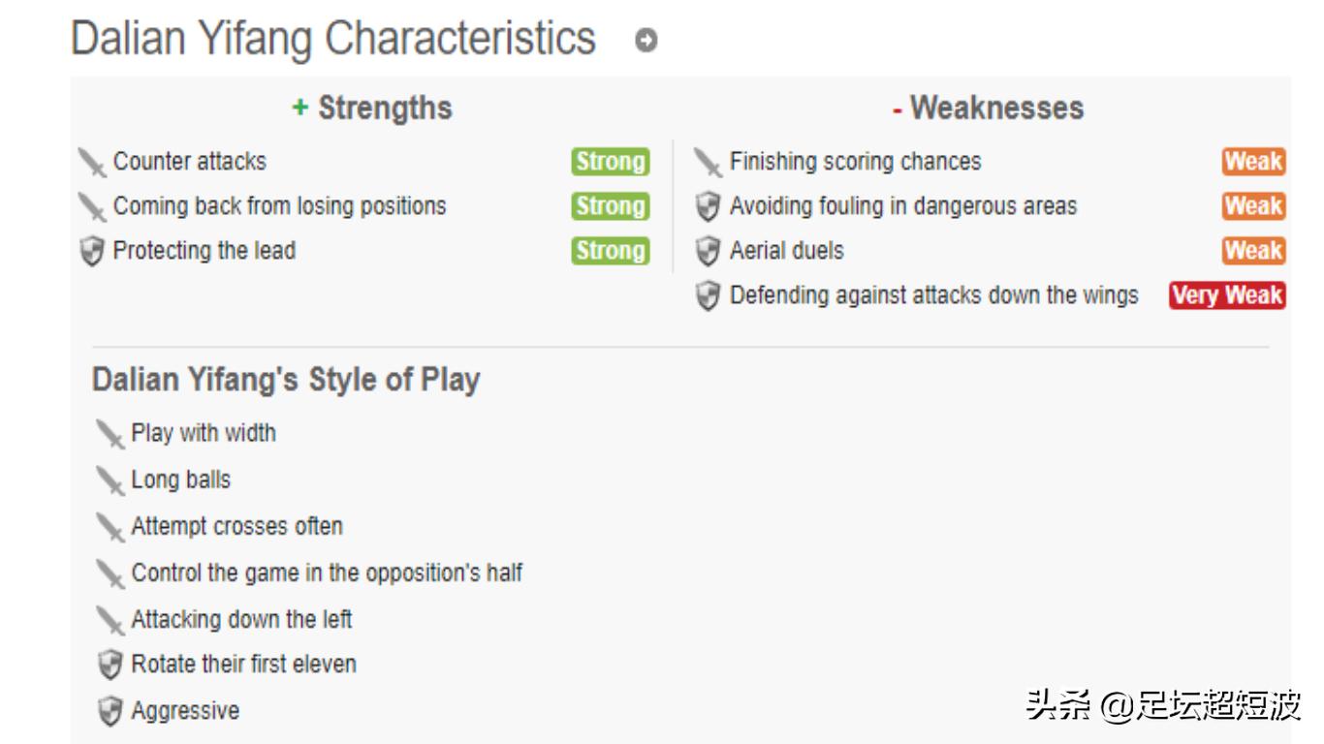This screenshot has width=1324, height=744.
Task: Click the Weak badge for Aerial duels
Action: [x=1253, y=251]
